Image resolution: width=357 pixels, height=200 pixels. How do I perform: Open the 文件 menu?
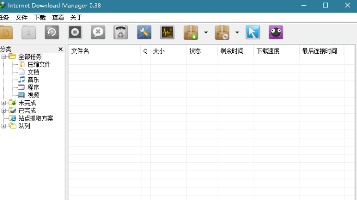pos(21,18)
